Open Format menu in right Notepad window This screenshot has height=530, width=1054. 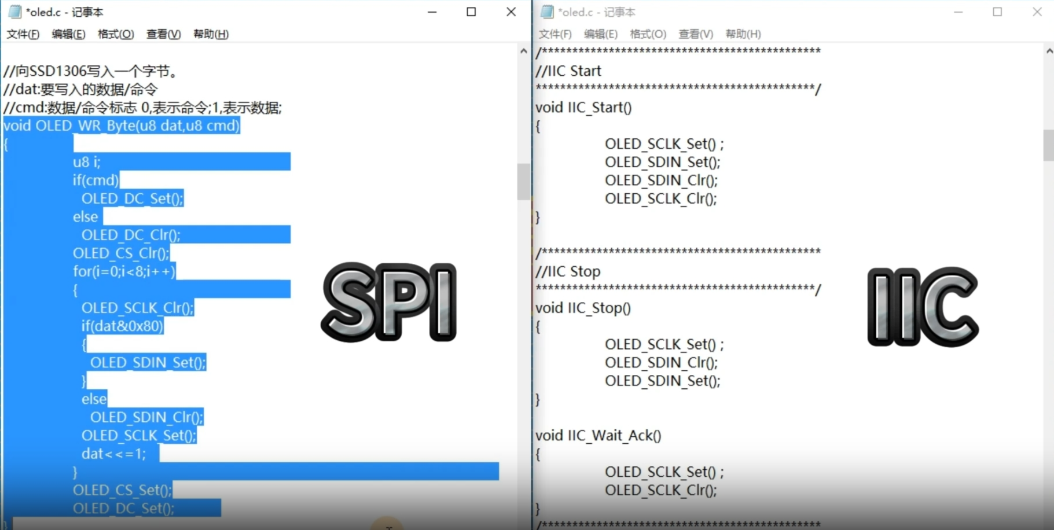(x=648, y=34)
